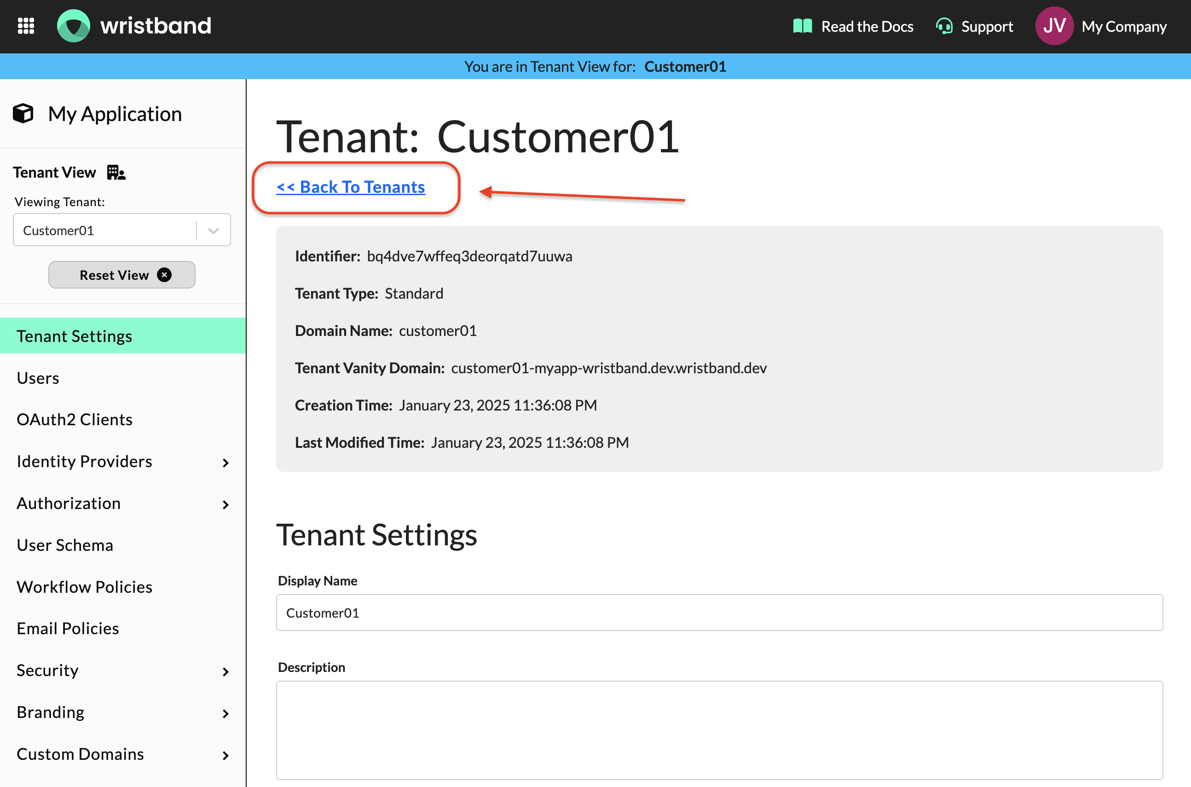The width and height of the screenshot is (1191, 787).
Task: Expand the Security chevron
Action: pos(226,672)
